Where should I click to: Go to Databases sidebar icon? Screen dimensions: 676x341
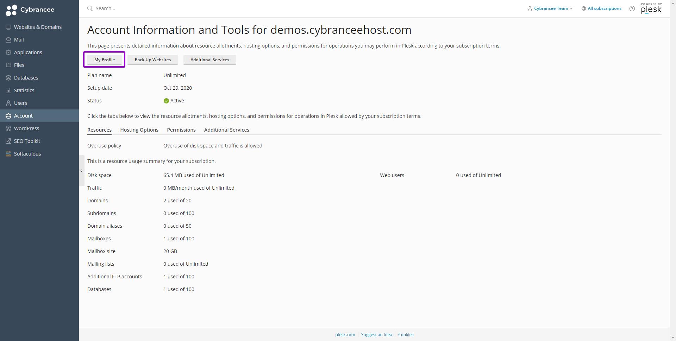(x=8, y=78)
